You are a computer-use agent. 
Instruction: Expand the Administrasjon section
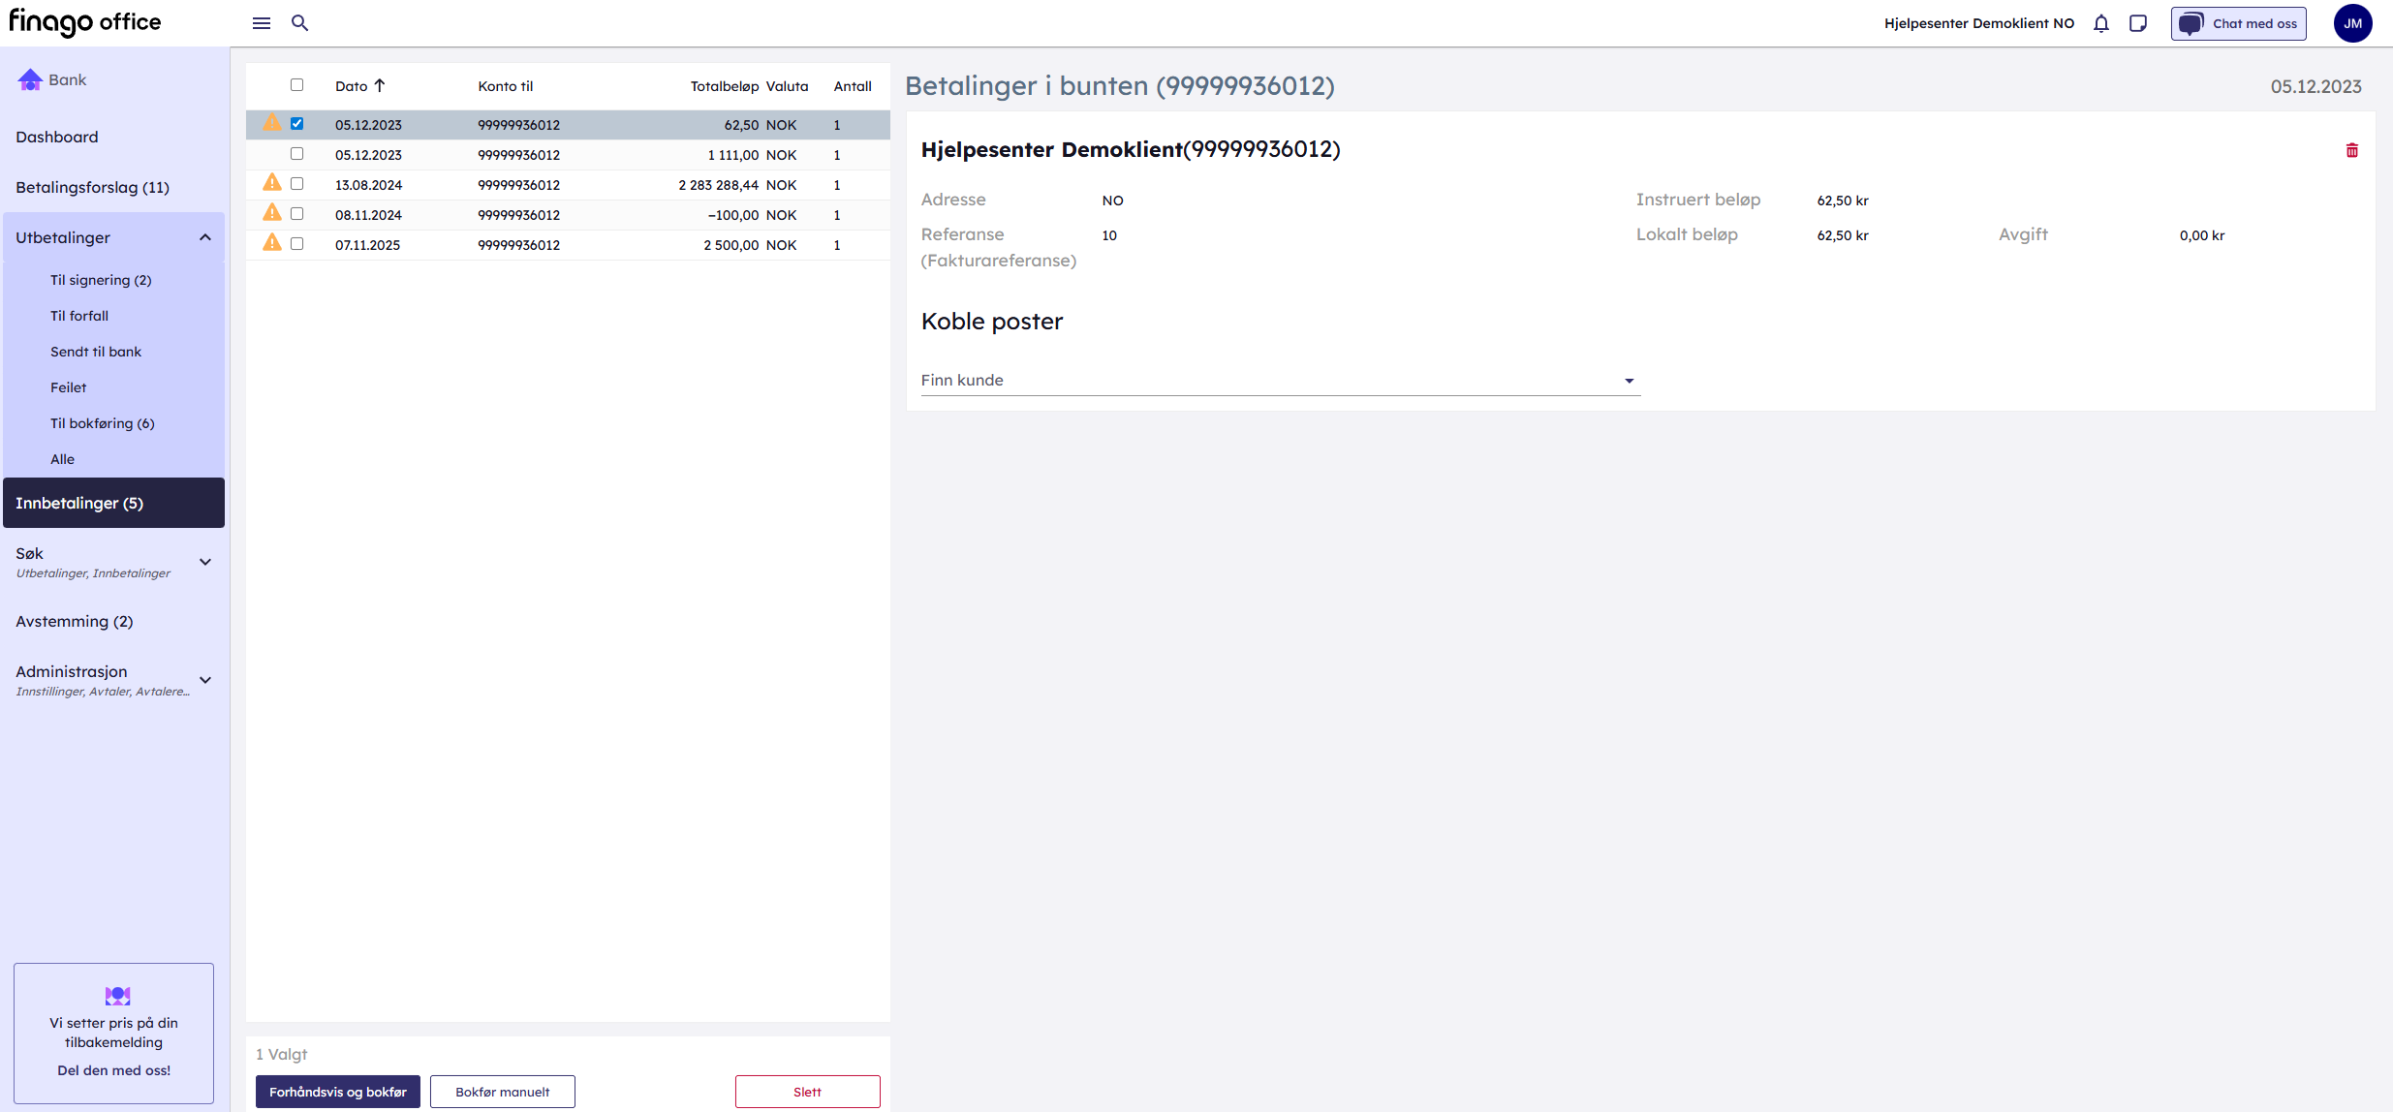205,680
